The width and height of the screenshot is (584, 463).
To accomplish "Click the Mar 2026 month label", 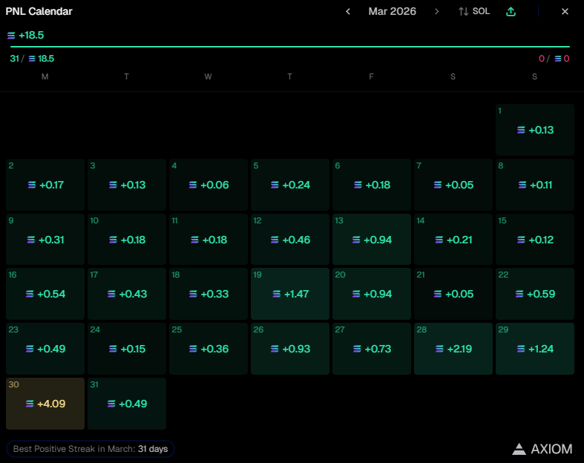I will (393, 12).
